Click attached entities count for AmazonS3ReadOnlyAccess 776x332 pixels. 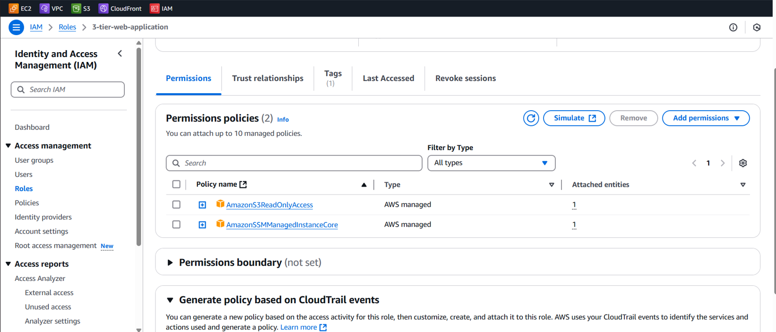tap(574, 205)
